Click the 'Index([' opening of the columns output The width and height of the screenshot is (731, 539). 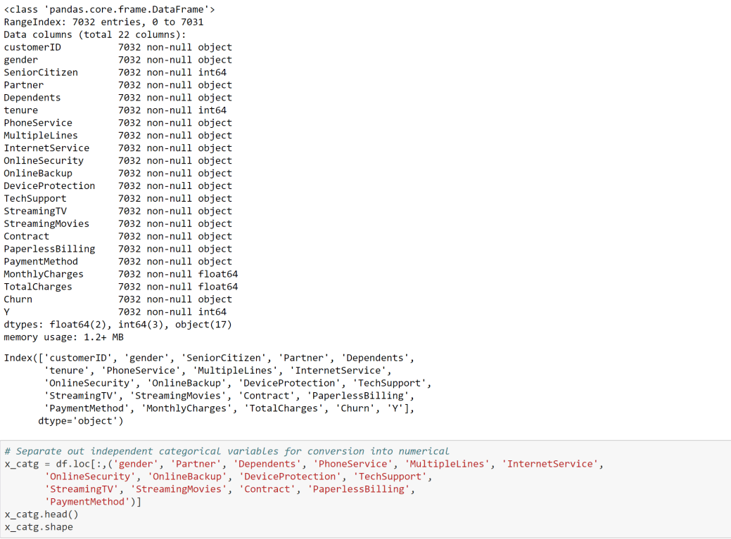pyautogui.click(x=24, y=358)
